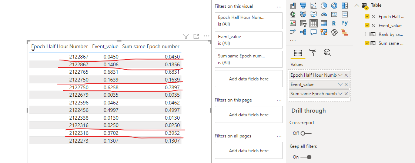This screenshot has width=415, height=163.
Task: Select the Key influencers visualization
Action: (x=293, y=32)
